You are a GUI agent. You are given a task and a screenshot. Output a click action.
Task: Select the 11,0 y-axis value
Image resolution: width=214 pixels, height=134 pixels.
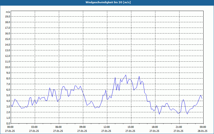[x=7, y=62]
